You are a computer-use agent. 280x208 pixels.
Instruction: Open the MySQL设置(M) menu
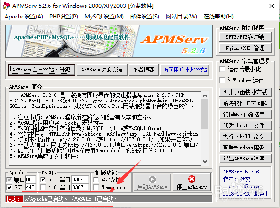104,17
